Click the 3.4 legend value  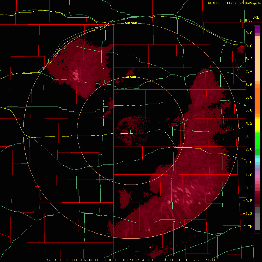[249, 136]
